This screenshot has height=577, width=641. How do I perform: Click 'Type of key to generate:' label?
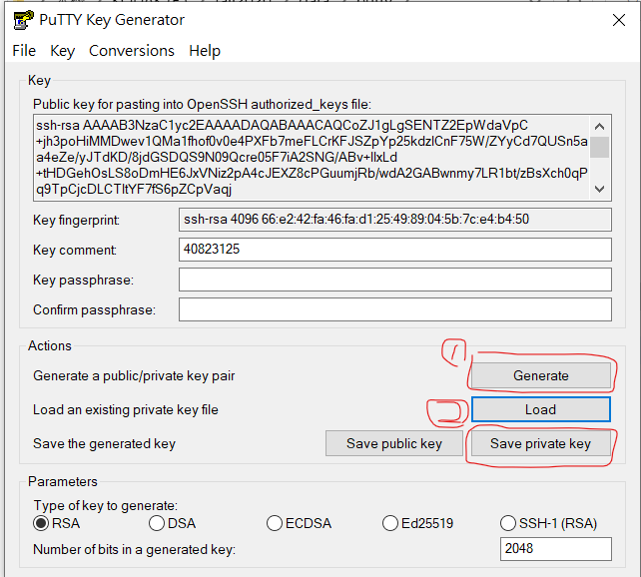pyautogui.click(x=106, y=505)
